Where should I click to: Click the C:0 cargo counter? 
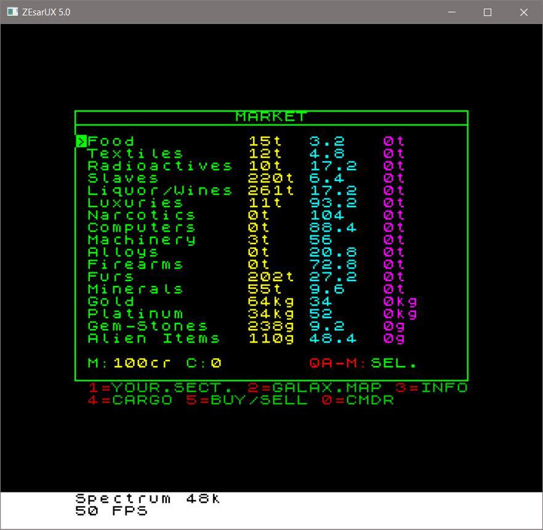[x=204, y=363]
